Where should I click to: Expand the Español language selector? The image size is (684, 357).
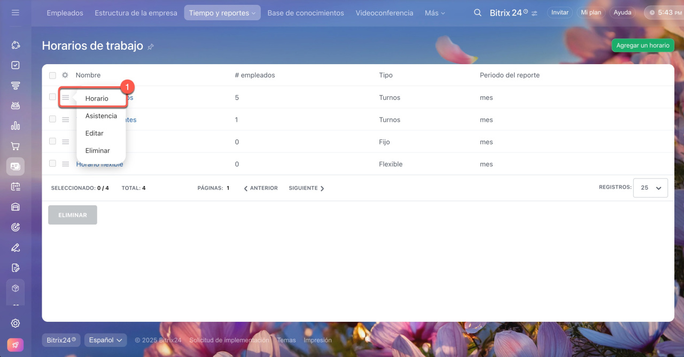pos(105,340)
